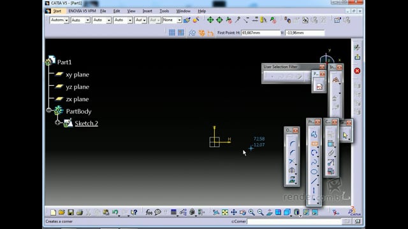Pick the Ellipse tool in Profile toolbar

pyautogui.click(x=314, y=172)
